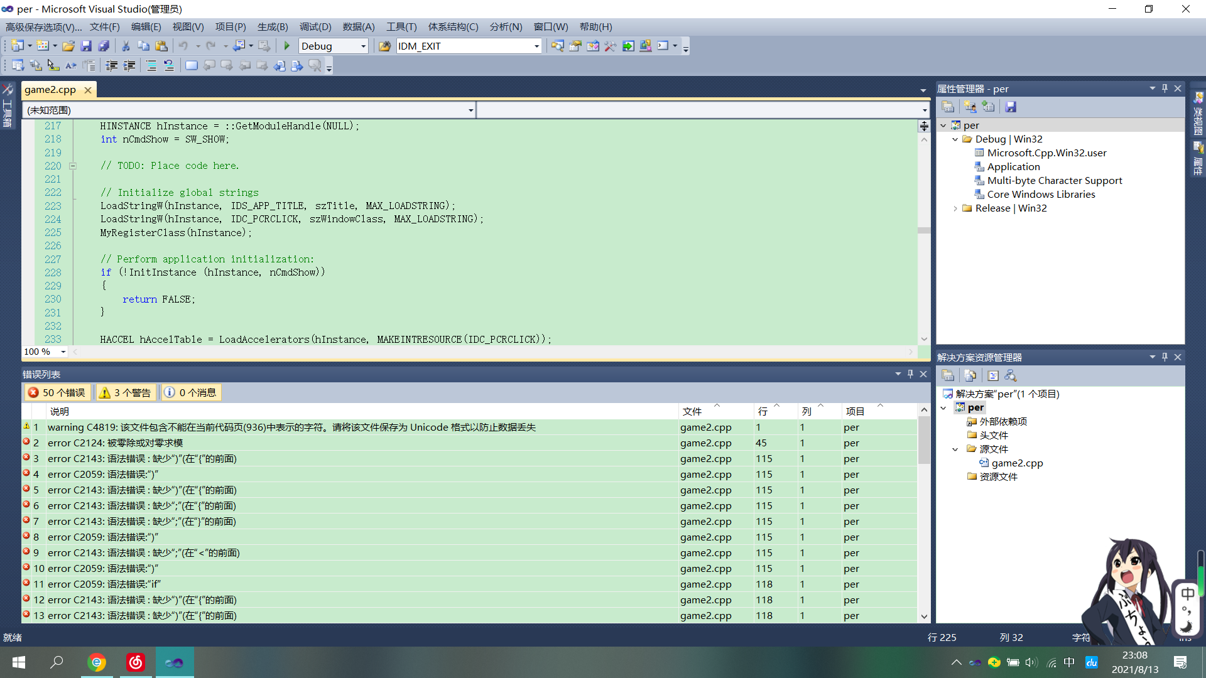The height and width of the screenshot is (678, 1206).
Task: Click the Windows Start button
Action: (18, 662)
